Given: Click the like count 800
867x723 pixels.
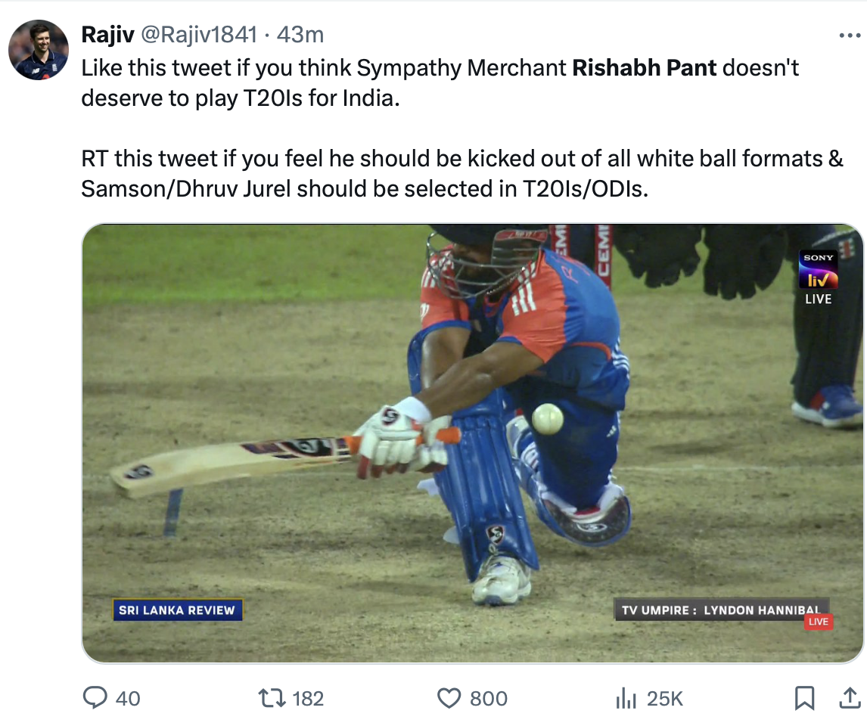Looking at the screenshot, I should 489,698.
